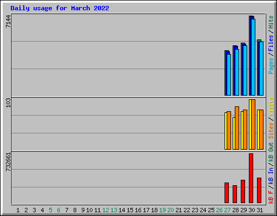Viewport: 277px width, 216px height.
Task: Click the Files legend label
Action: coord(271,43)
